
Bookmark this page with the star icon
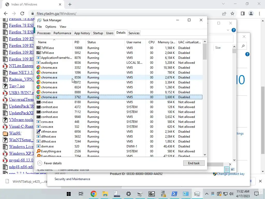tap(232, 13)
